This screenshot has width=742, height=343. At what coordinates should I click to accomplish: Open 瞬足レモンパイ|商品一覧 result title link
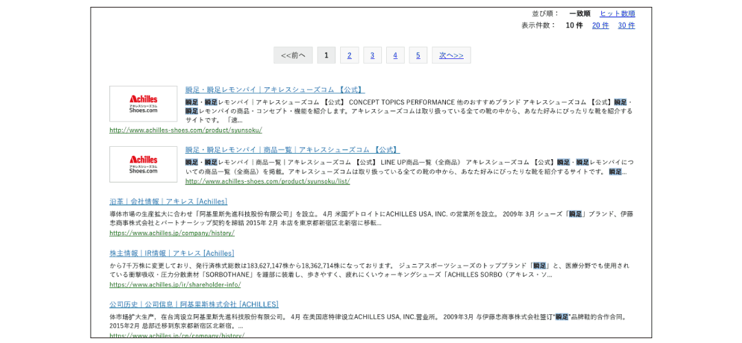coord(293,150)
